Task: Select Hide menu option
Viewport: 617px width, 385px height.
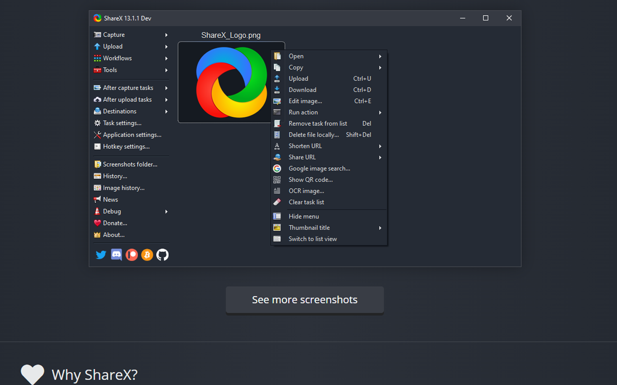Action: [329, 216]
